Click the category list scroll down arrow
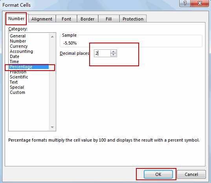The image size is (211, 183). 52,127
